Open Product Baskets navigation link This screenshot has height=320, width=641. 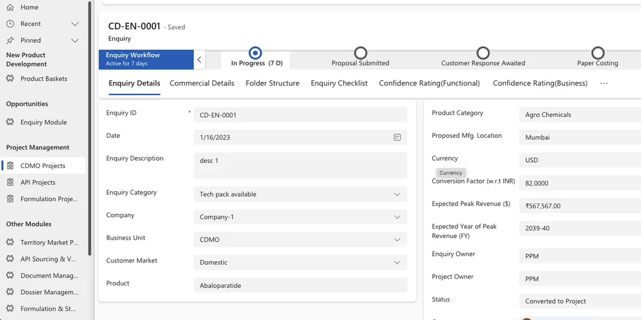44,79
